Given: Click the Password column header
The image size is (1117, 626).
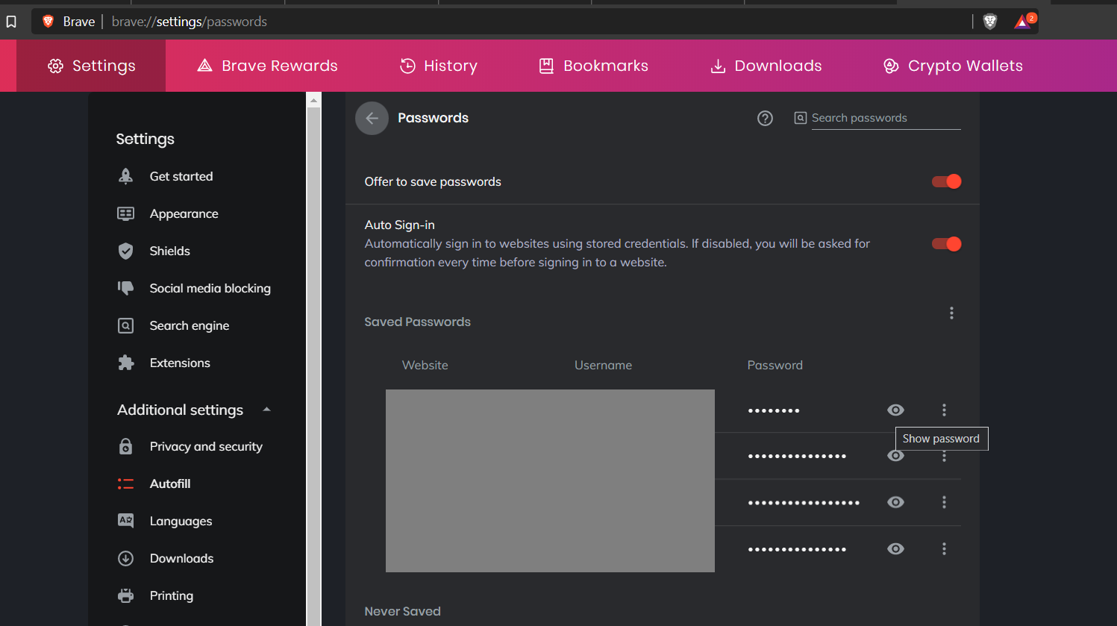Looking at the screenshot, I should 775,365.
